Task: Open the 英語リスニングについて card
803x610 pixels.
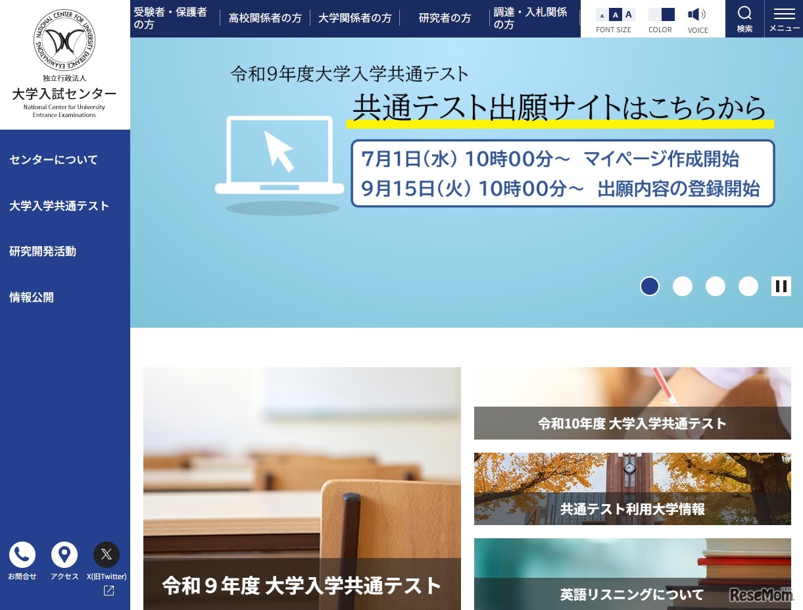Action: tap(632, 574)
